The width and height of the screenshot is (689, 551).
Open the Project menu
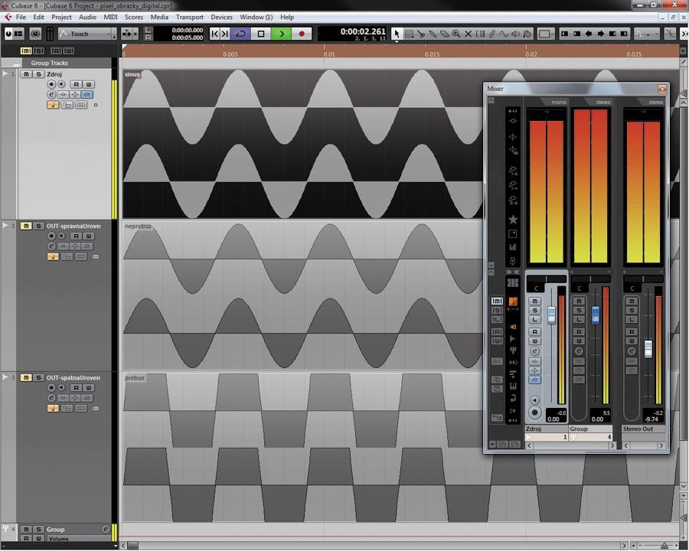tap(61, 17)
